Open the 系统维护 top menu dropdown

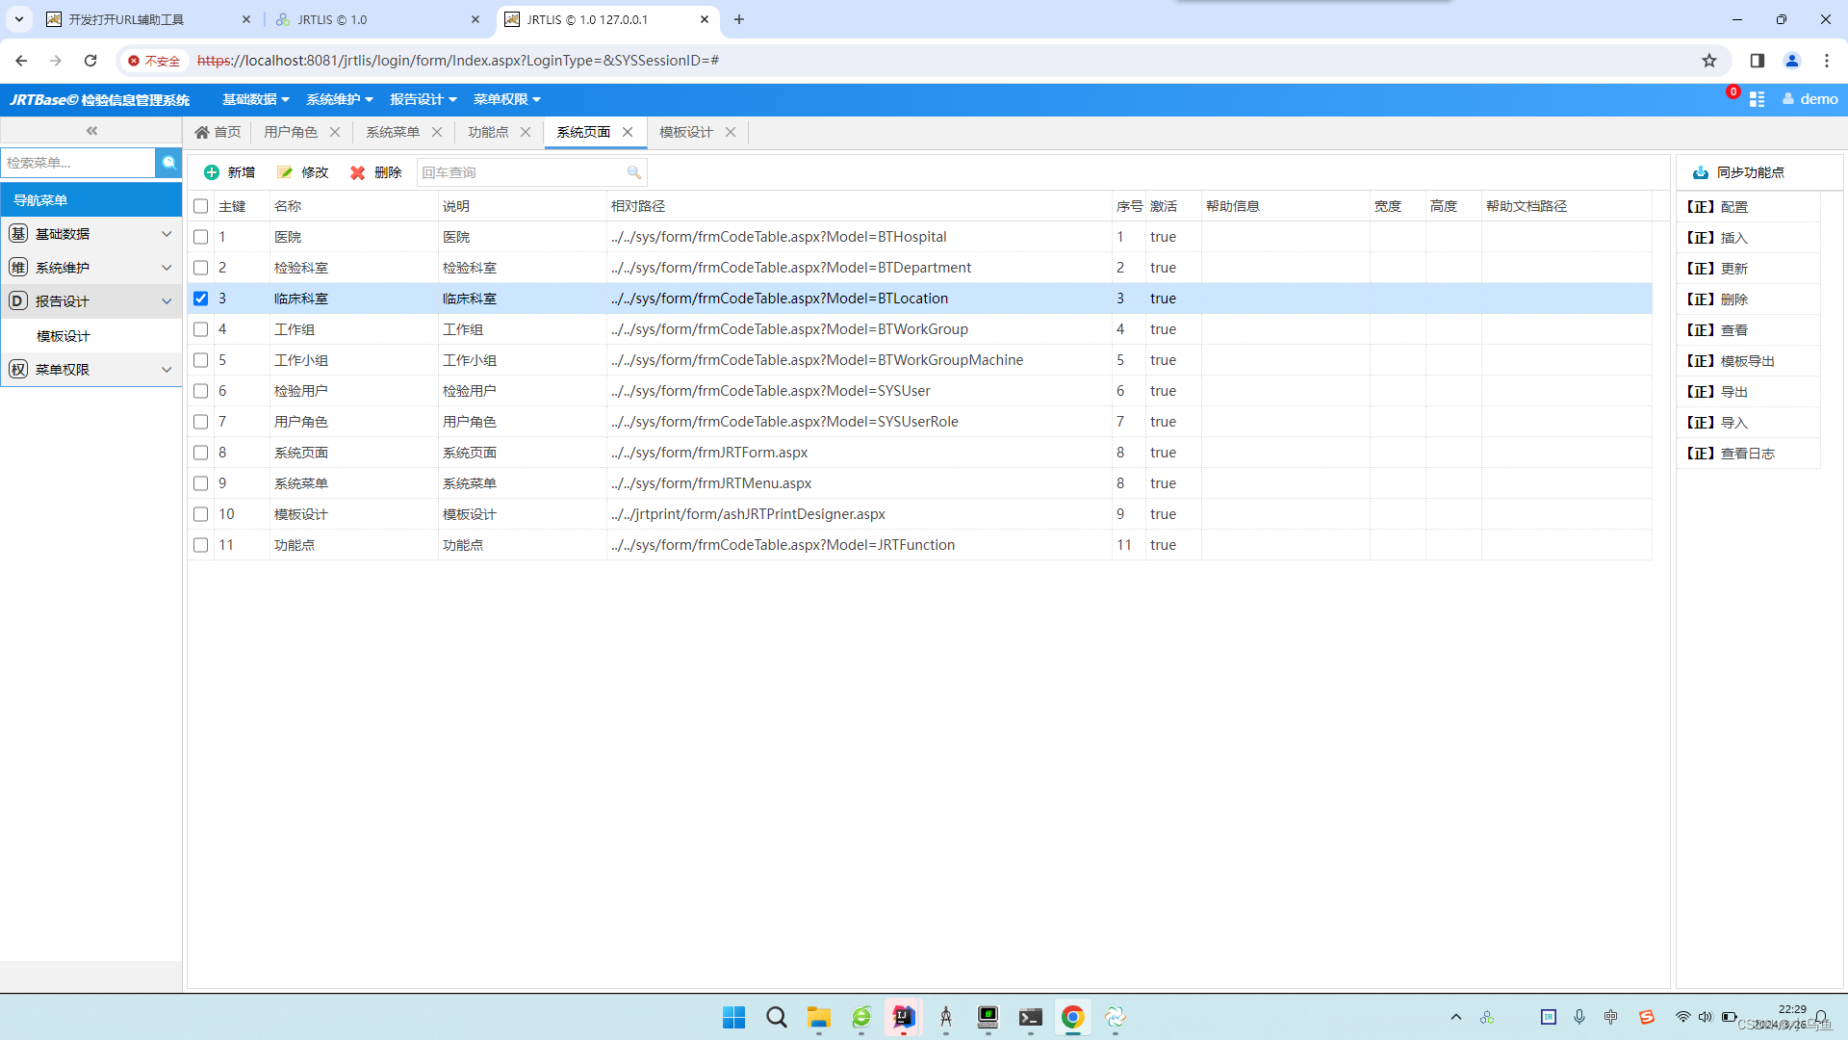(x=340, y=99)
